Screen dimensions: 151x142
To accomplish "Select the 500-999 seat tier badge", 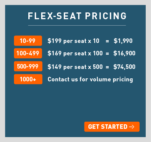I will [28, 66].
